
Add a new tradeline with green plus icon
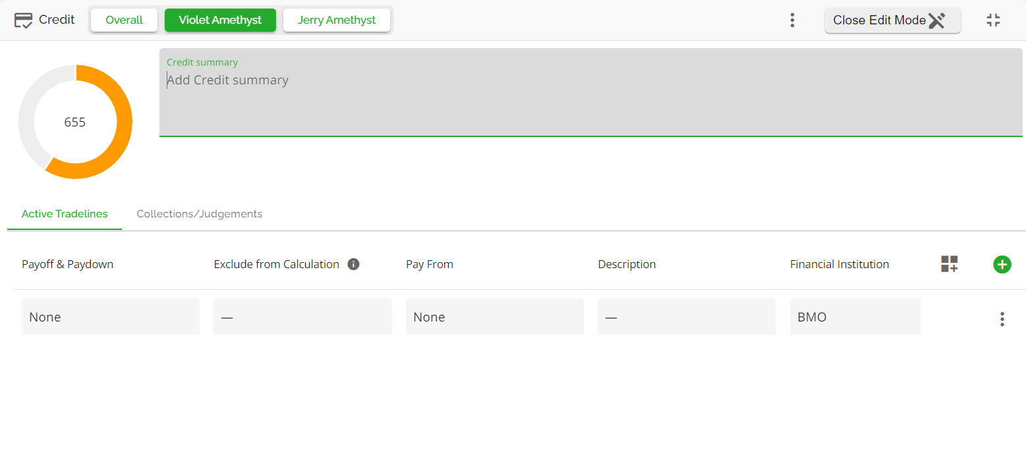[x=1002, y=264]
